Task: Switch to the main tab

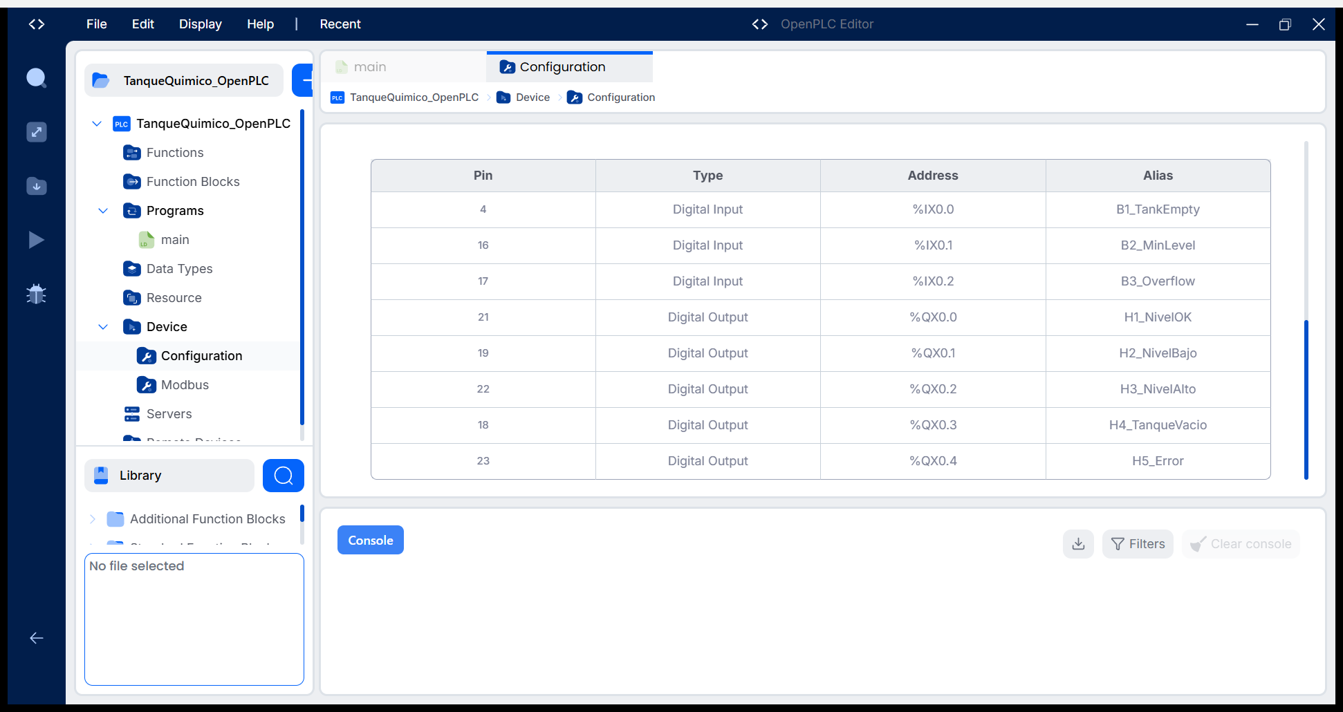Action: (x=404, y=67)
